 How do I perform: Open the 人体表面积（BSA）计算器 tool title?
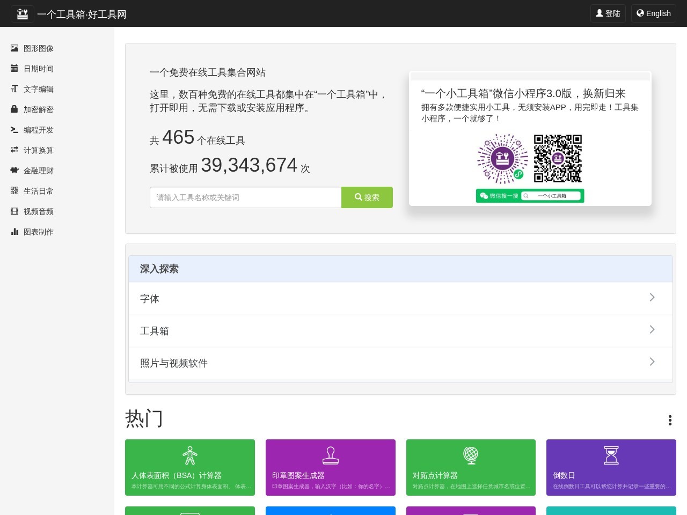coord(177,475)
